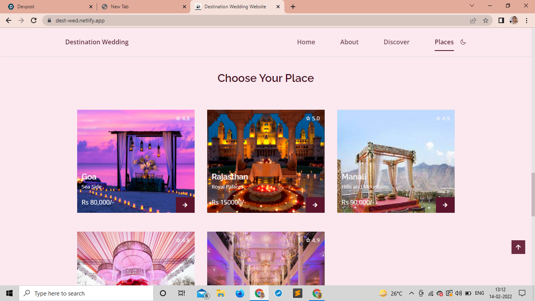The width and height of the screenshot is (535, 301).
Task: Click the taskbar search box
Action: (86, 293)
